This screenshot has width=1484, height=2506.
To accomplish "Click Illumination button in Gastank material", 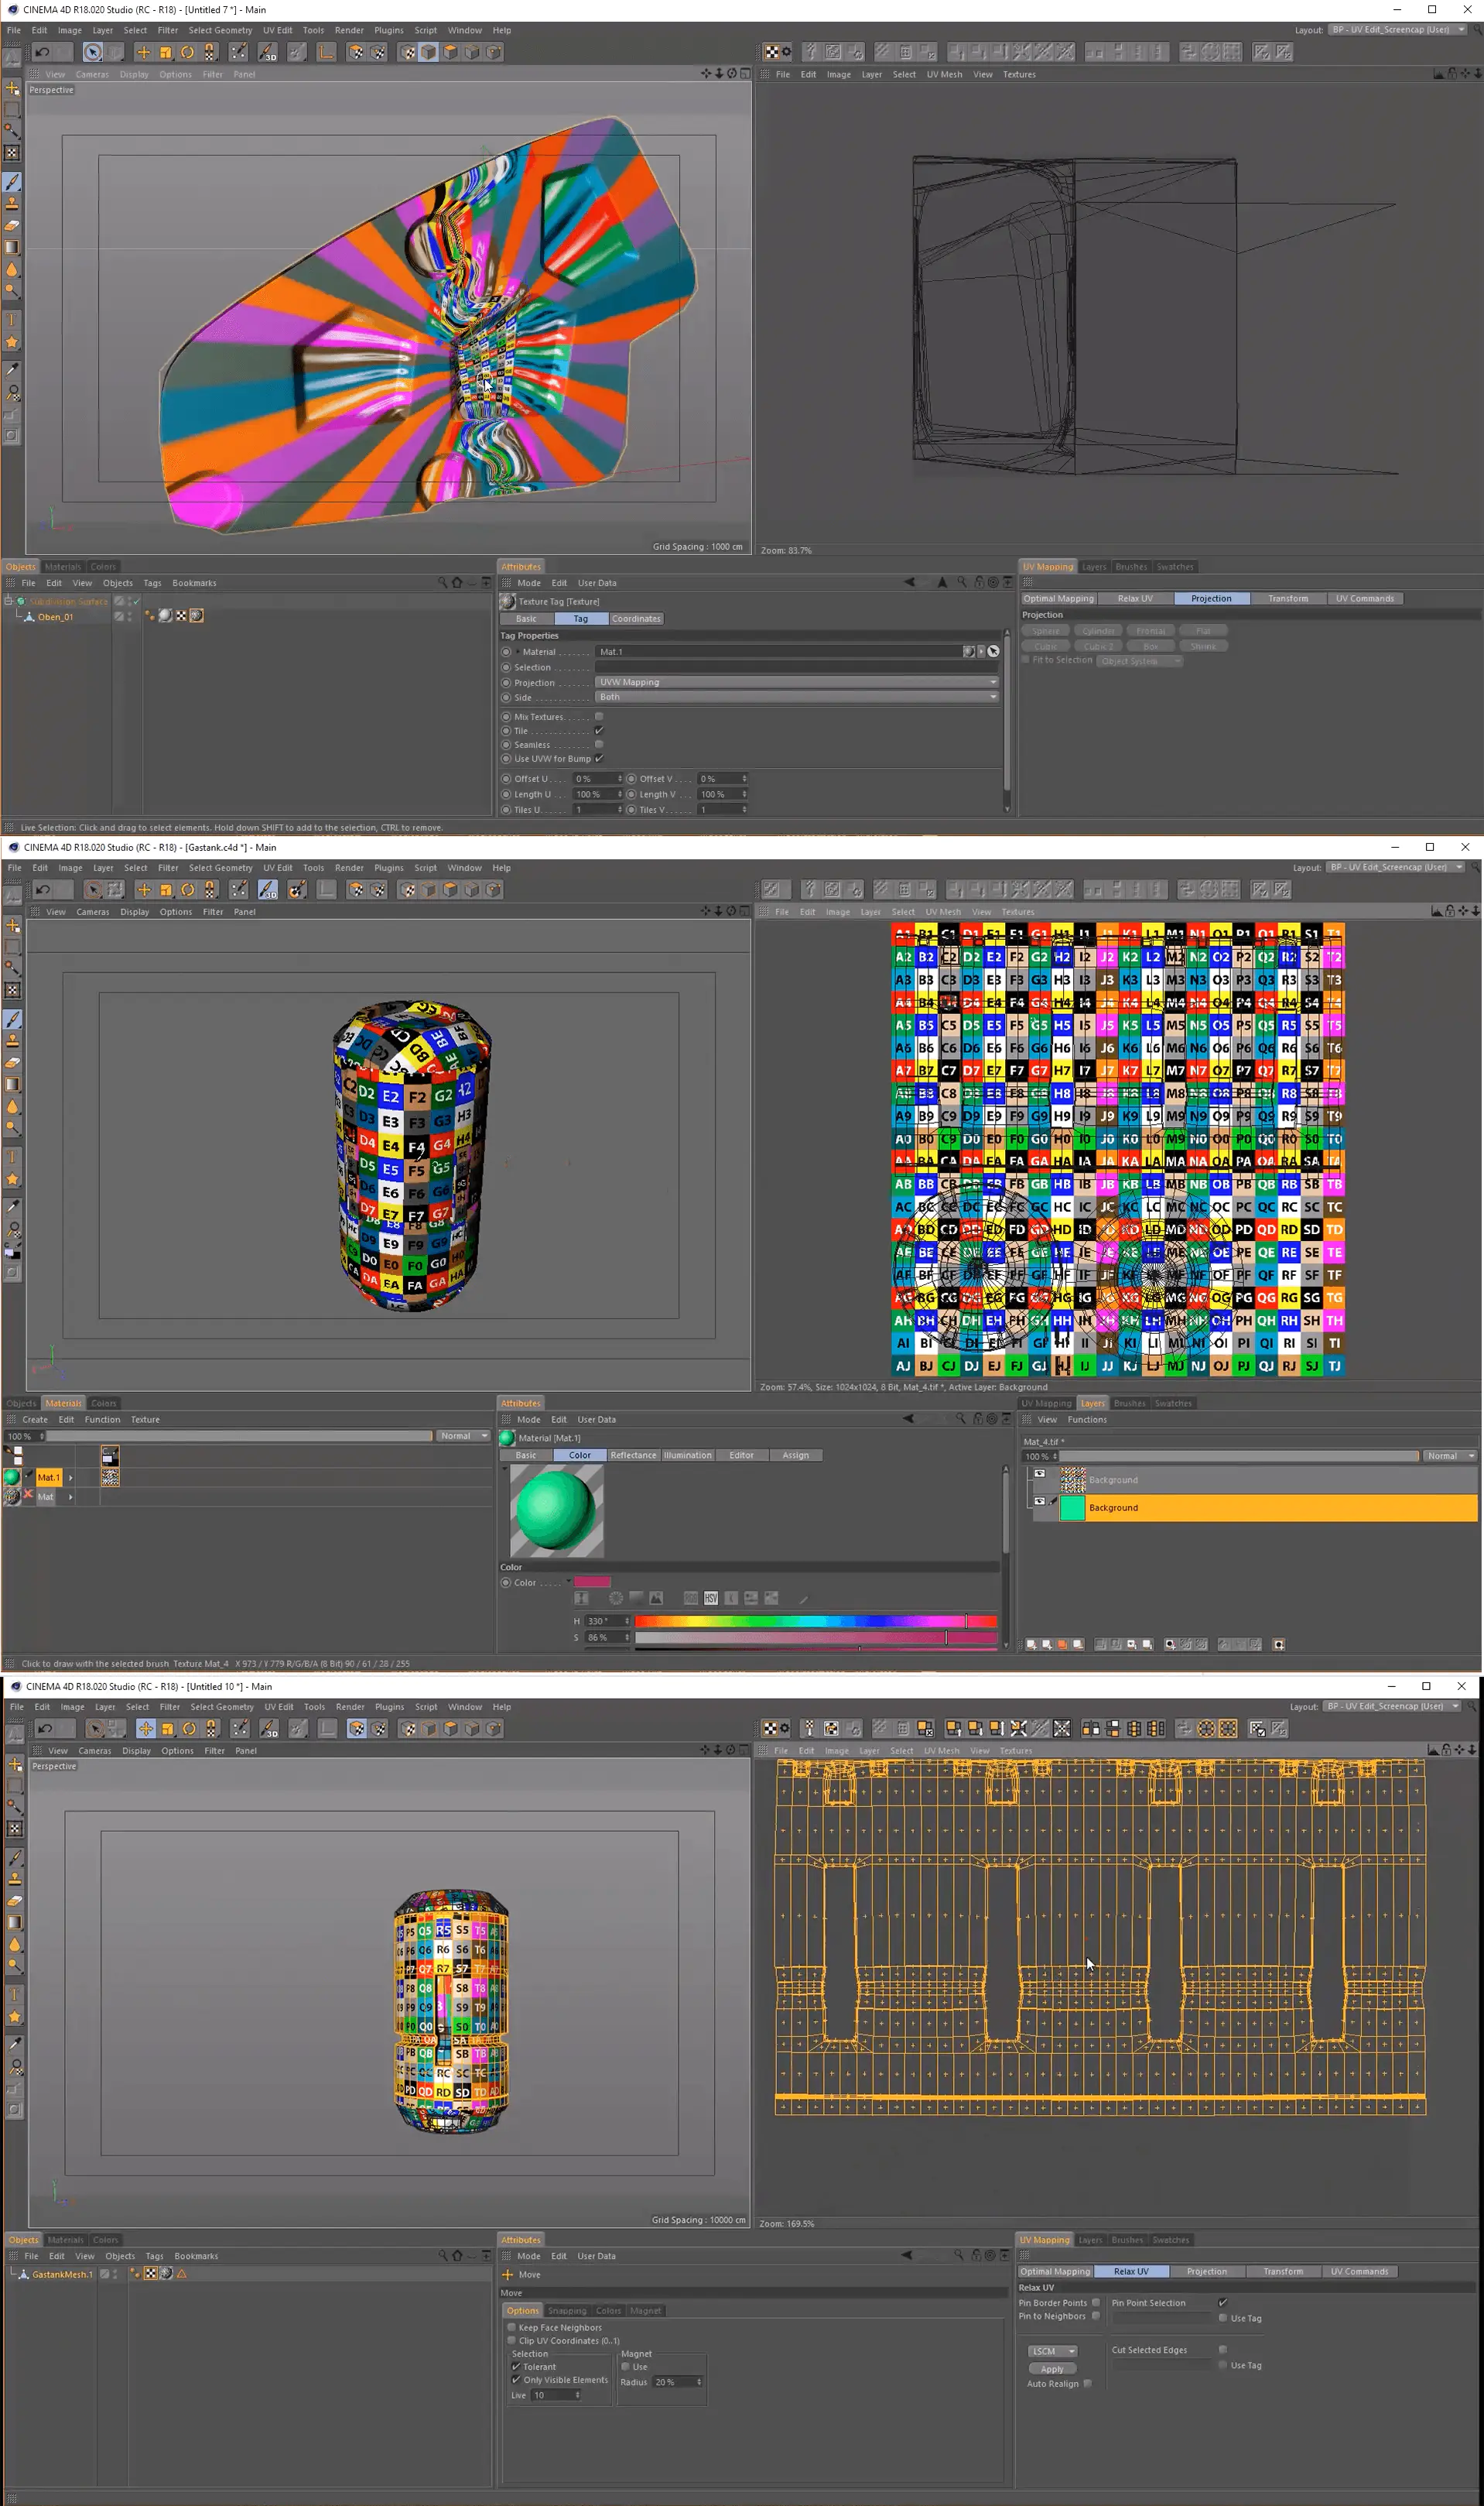I will tap(688, 1455).
